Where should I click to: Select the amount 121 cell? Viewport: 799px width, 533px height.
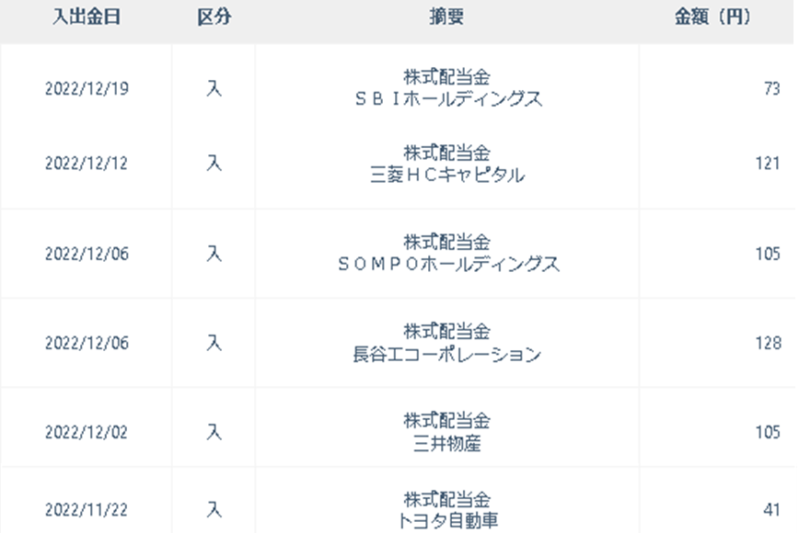point(768,164)
